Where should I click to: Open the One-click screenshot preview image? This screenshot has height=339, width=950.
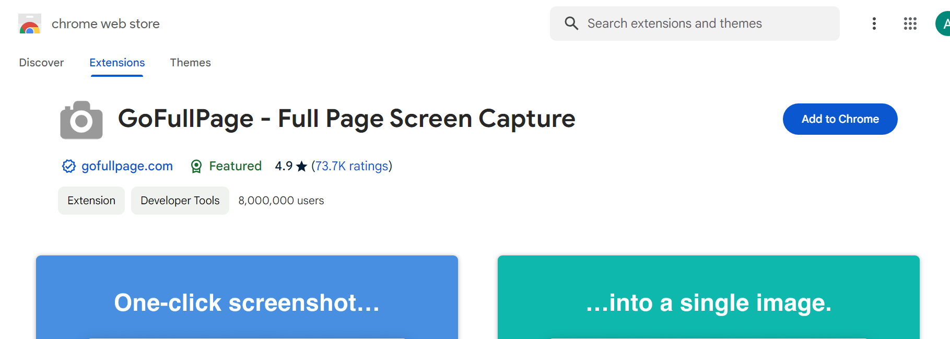point(247,297)
